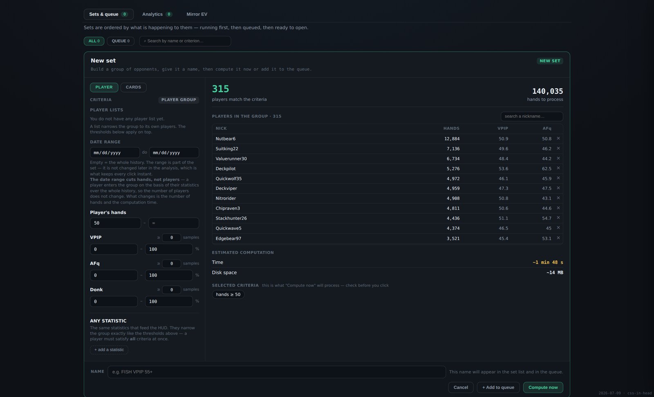The image size is (654, 397).
Task: Remove Deckviper with the X icon
Action: coord(558,188)
